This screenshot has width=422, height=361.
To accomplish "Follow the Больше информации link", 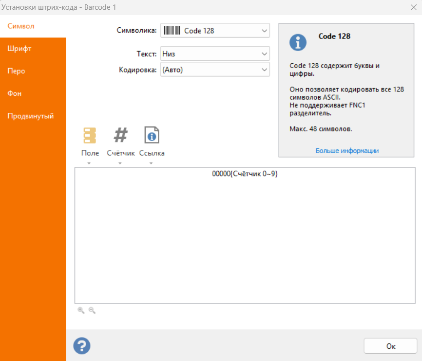I will (347, 151).
